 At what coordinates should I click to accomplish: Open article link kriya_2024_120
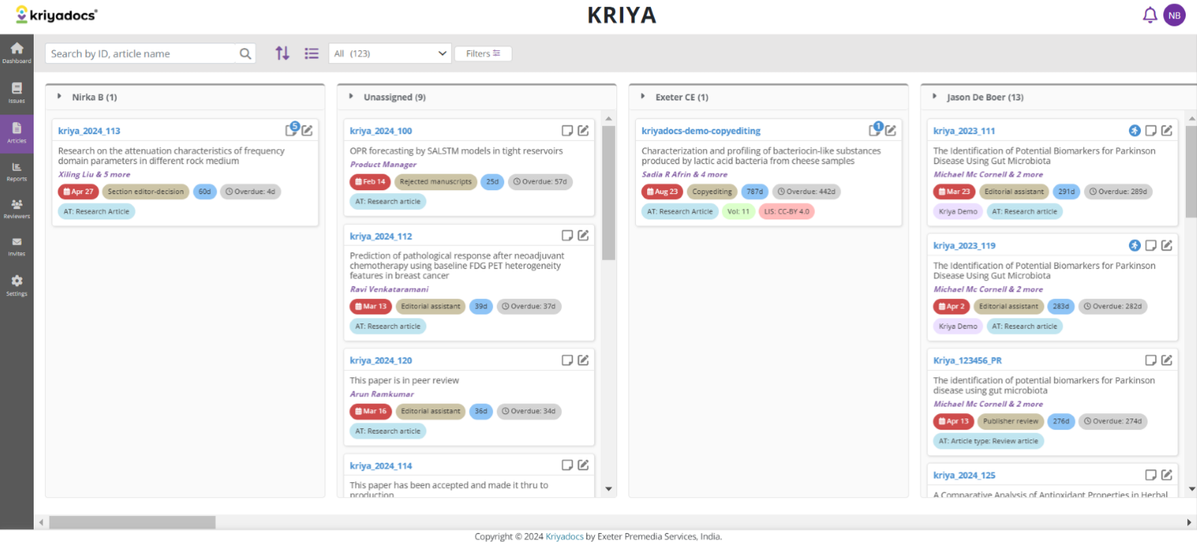(381, 361)
